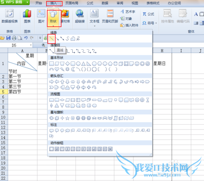
Task: Select the moon basic shape
Action: pyautogui.click(x=73, y=69)
